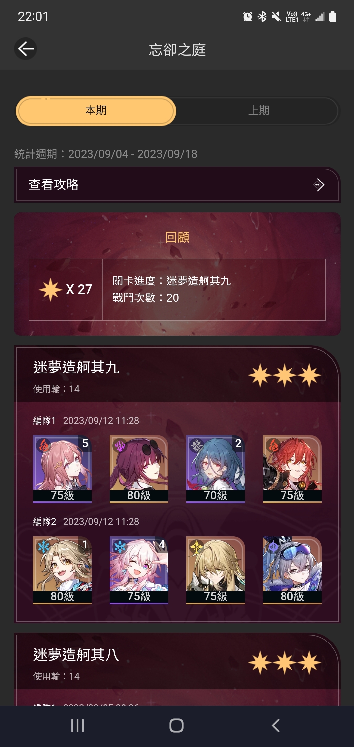The width and height of the screenshot is (354, 747).
Task: Open Android recent apps navigation button
Action: click(78, 726)
